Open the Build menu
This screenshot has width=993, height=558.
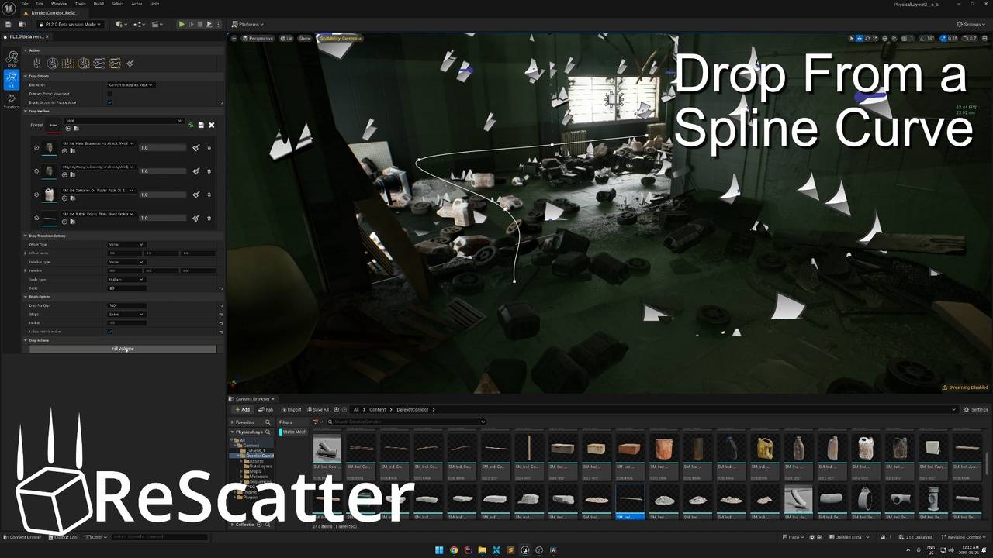point(99,4)
